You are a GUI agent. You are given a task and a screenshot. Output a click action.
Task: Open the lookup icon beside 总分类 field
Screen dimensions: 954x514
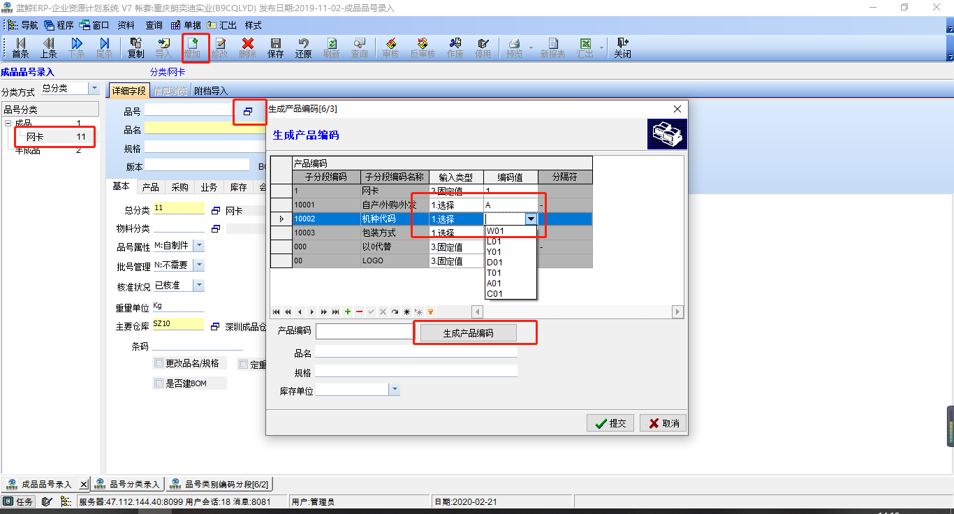pos(215,210)
